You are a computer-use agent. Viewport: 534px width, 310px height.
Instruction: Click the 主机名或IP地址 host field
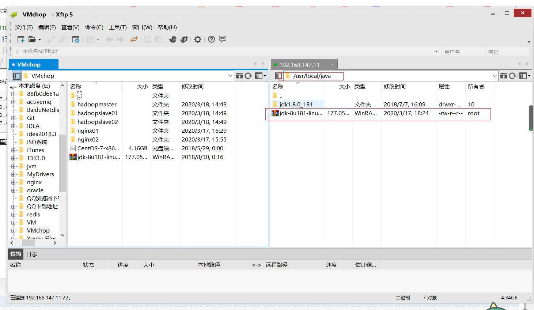click(227, 52)
